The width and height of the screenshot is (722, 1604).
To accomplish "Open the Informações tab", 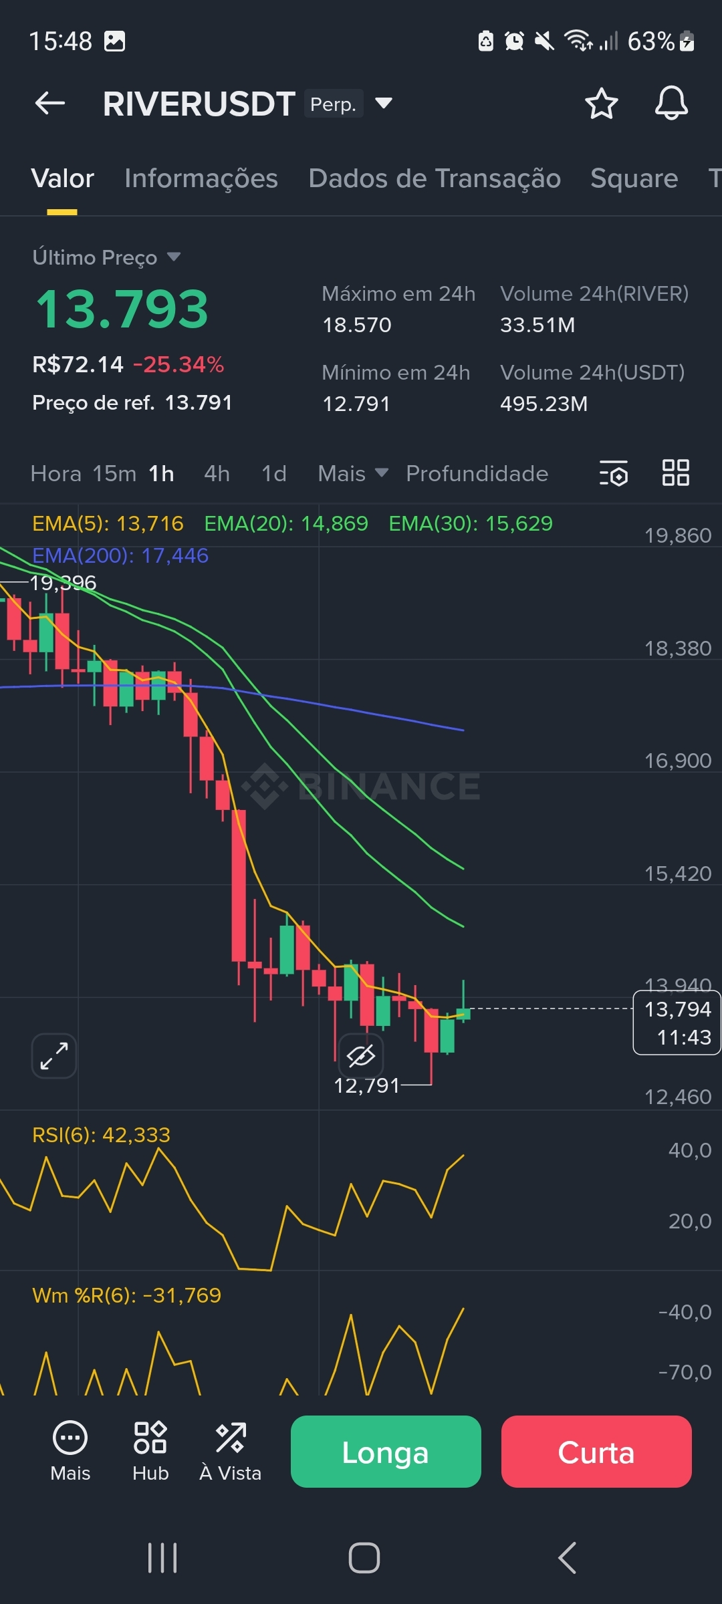I will point(201,179).
